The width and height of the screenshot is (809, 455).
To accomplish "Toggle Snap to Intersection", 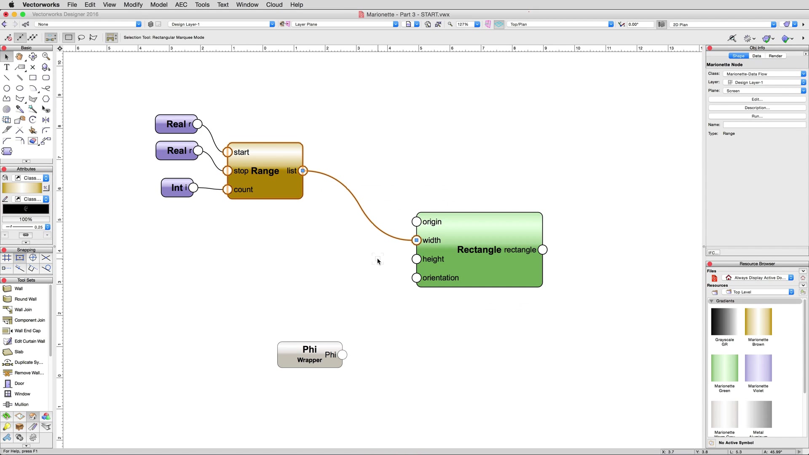I will pos(46,258).
